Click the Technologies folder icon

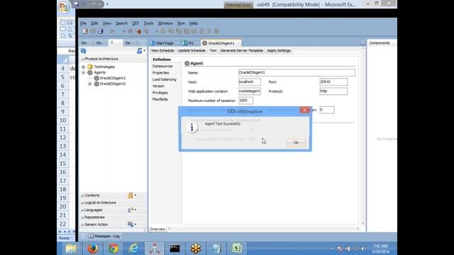pyautogui.click(x=90, y=67)
